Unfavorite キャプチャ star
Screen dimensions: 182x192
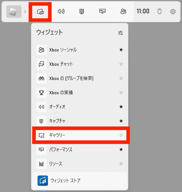click(121, 121)
